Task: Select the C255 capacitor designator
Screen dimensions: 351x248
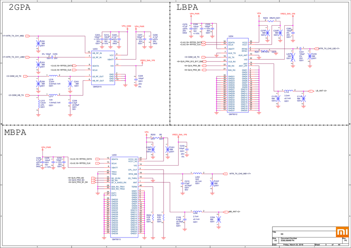Action: tap(55, 54)
